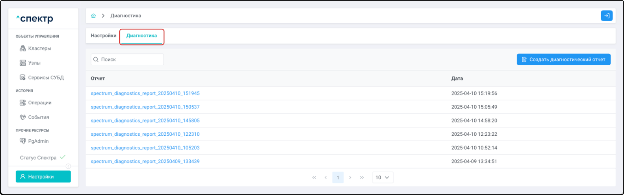Check the Статус Спектра indicator

click(x=43, y=158)
